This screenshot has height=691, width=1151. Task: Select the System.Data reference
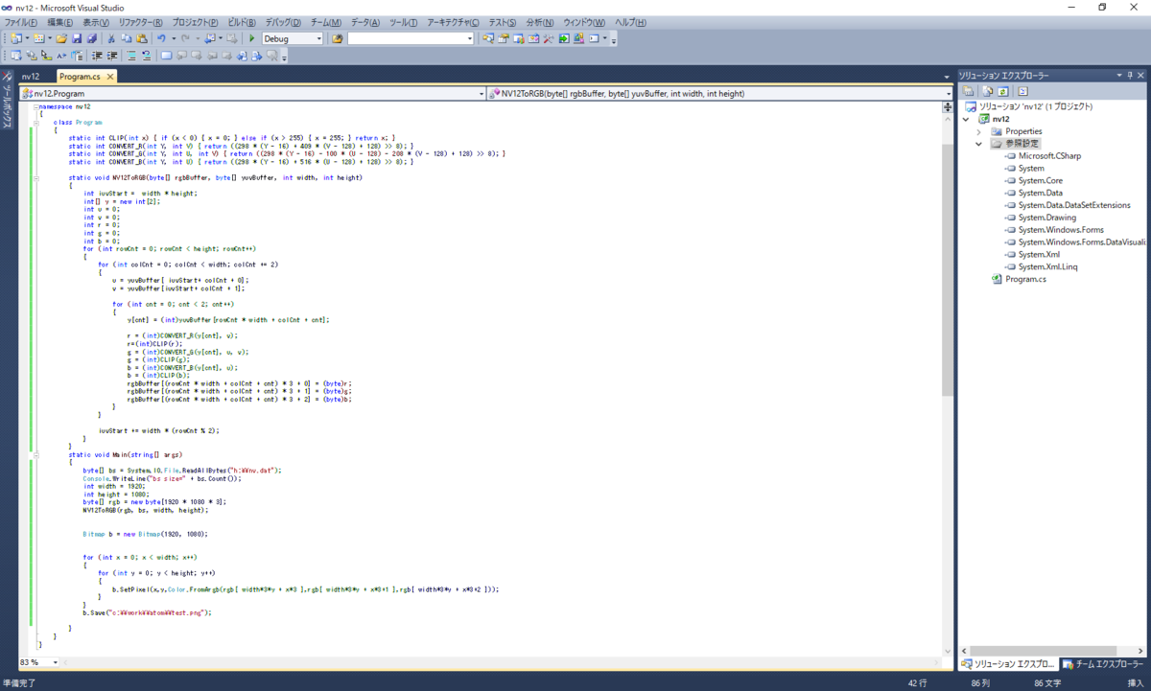(x=1040, y=193)
